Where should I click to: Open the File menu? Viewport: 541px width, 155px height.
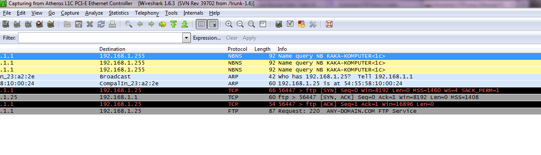[x=7, y=13]
